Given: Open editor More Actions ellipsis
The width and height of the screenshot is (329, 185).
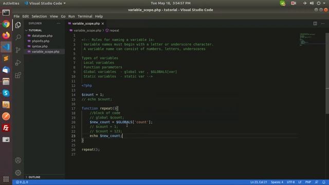Looking at the screenshot, I should tap(323, 24).
